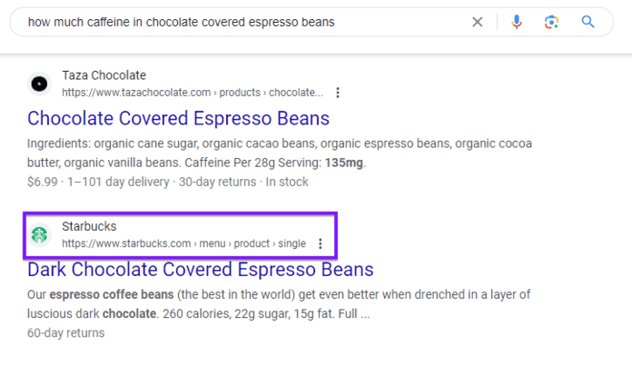Click the starbucks.com menu product URL breadcrumb
Image resolution: width=632 pixels, height=366 pixels.
[183, 243]
